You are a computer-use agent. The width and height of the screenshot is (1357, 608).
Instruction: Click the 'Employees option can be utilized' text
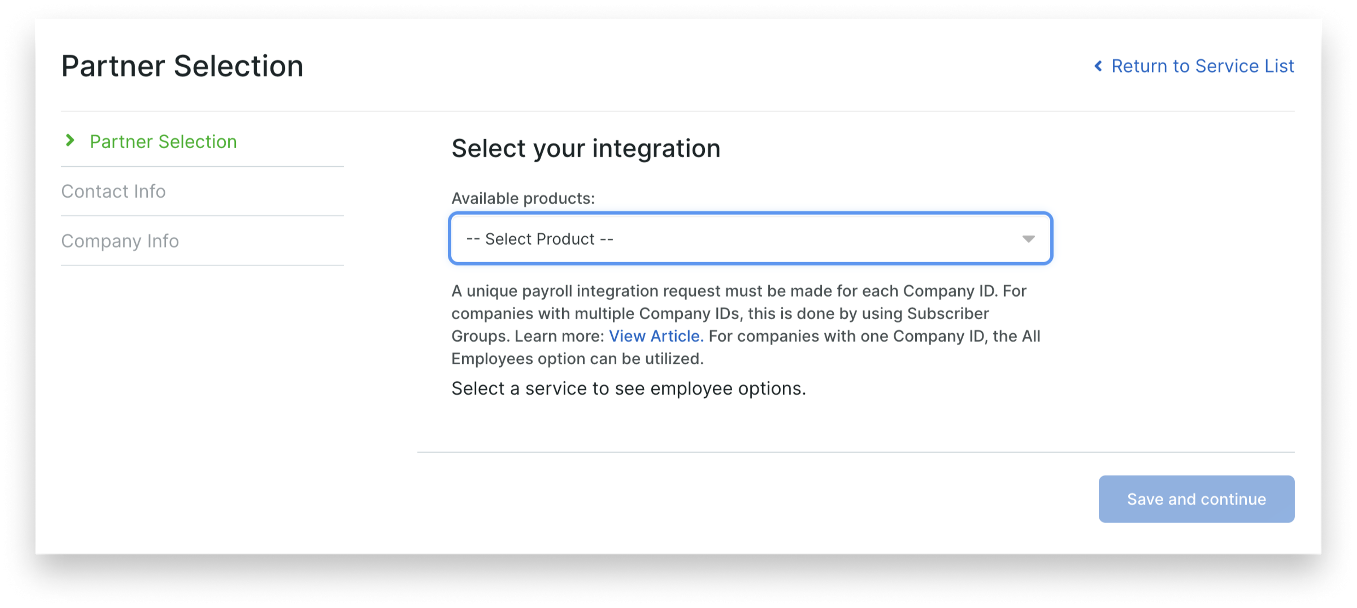[577, 358]
